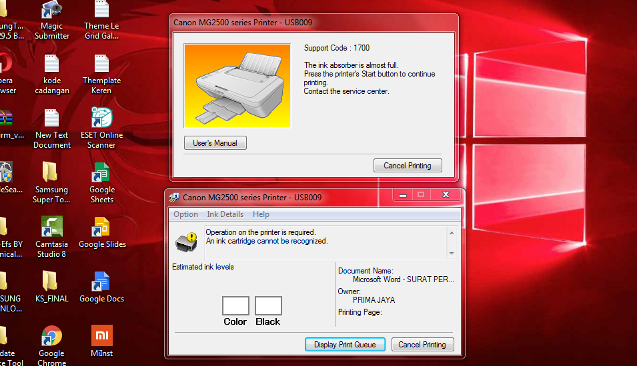Open the Theme Le Grid Gal file

click(x=101, y=20)
